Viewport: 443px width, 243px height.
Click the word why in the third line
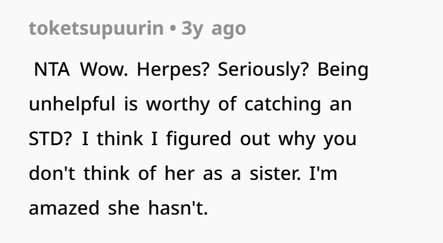[x=297, y=139]
